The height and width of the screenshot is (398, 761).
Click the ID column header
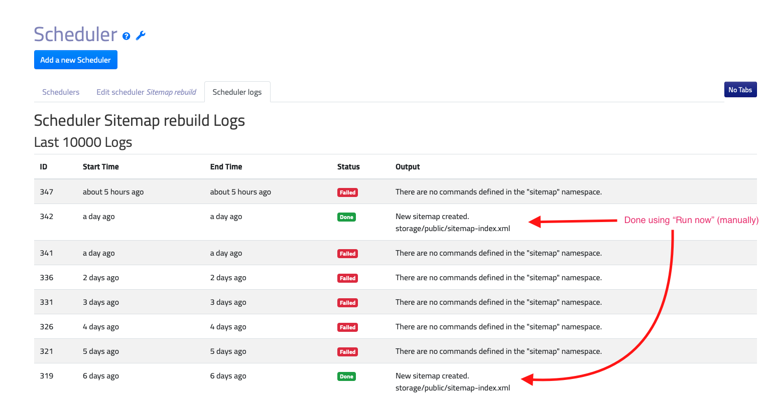[x=44, y=167]
